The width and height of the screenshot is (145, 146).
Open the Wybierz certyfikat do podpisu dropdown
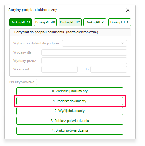point(94,43)
